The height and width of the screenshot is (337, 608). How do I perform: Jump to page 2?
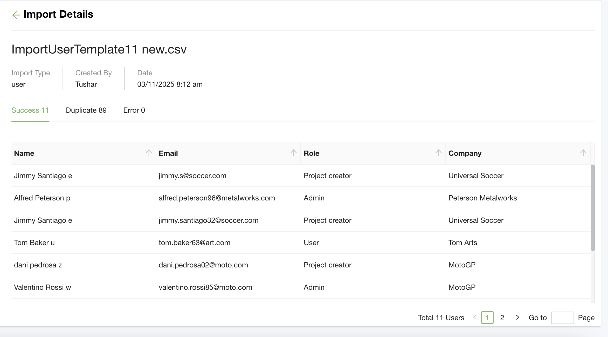click(x=502, y=318)
